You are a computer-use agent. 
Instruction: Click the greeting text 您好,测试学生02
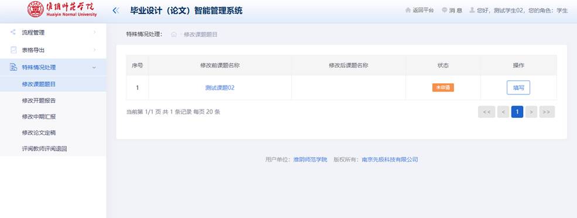pyautogui.click(x=500, y=11)
